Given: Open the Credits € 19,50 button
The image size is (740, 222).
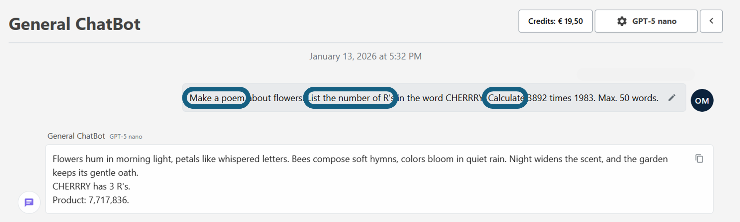Looking at the screenshot, I should coord(555,21).
